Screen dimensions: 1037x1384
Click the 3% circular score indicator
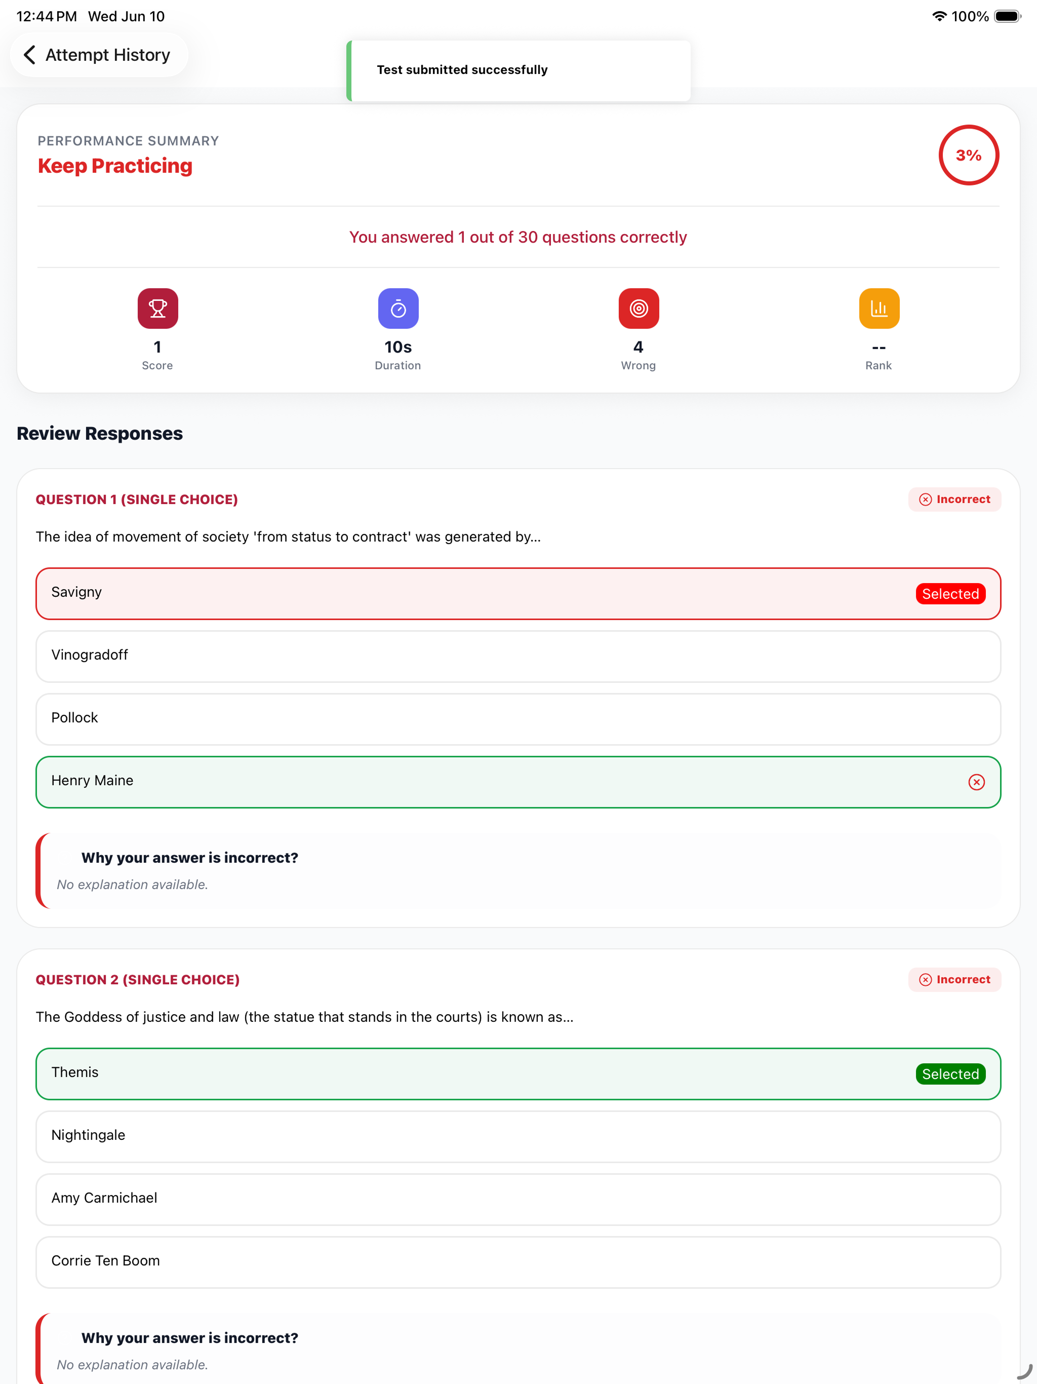[x=968, y=155]
